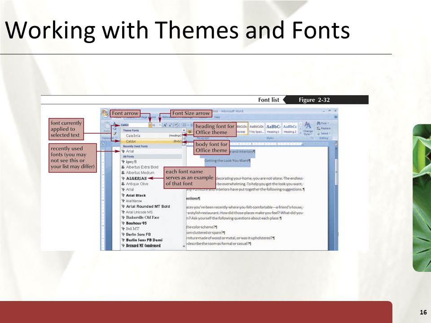Toggle the View Ruler button above scrollbar
The height and width of the screenshot is (323, 431).
click(336, 144)
